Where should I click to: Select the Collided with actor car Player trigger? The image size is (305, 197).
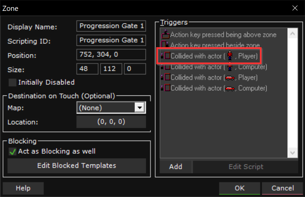[214, 78]
